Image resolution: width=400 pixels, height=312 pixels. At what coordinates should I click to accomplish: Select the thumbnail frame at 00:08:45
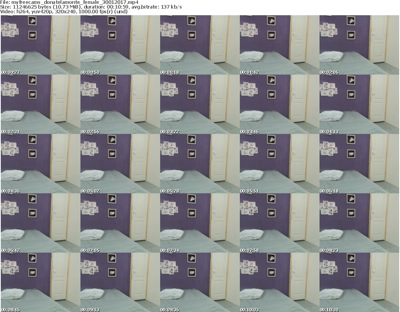pyautogui.click(x=41, y=282)
